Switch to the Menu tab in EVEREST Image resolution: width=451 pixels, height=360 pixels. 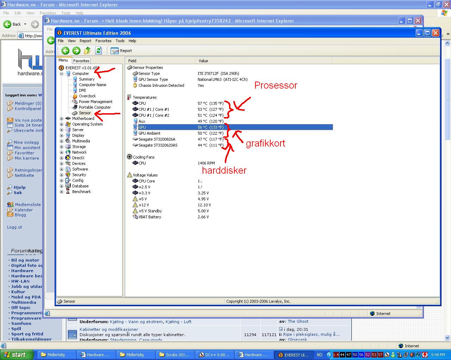pyautogui.click(x=63, y=60)
